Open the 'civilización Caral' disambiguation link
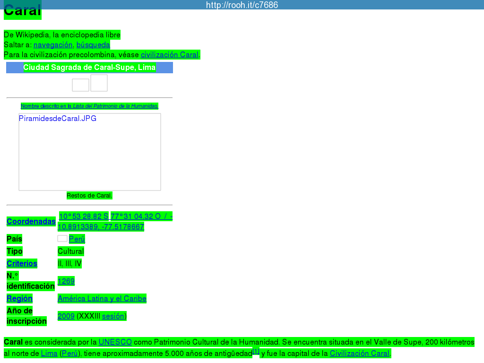484x363 pixels. [x=170, y=55]
